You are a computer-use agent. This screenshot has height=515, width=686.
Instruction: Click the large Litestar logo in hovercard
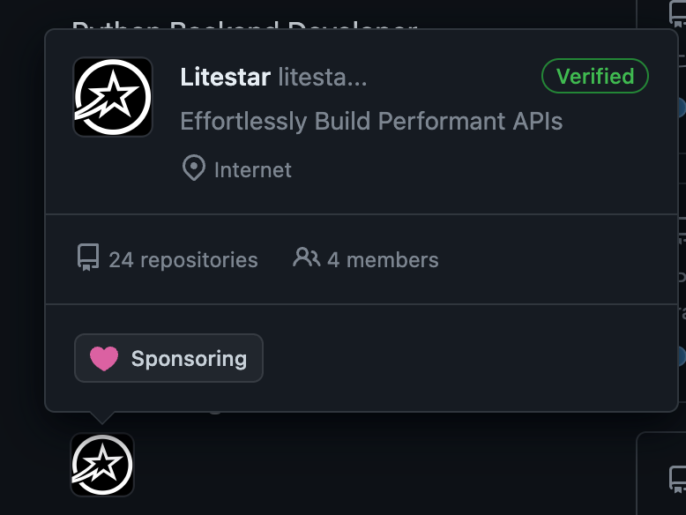pyautogui.click(x=113, y=97)
